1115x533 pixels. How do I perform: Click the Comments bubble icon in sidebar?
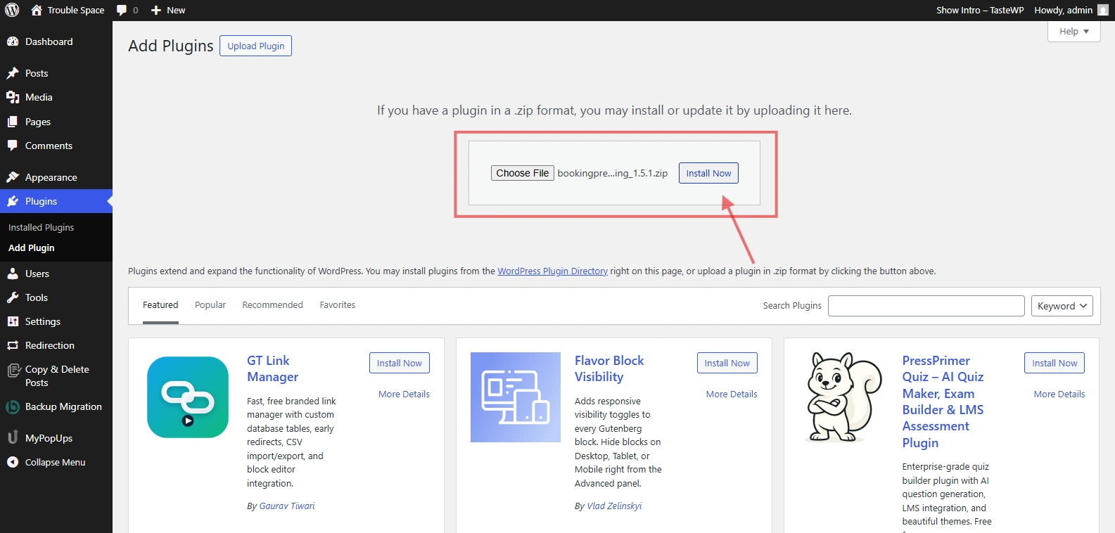pos(13,146)
